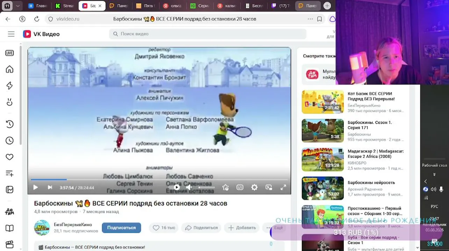Open 'Барбоскины. Сезон 1. Серия 171' title
Image resolution: width=449 pixels, height=251 pixels.
(370, 125)
